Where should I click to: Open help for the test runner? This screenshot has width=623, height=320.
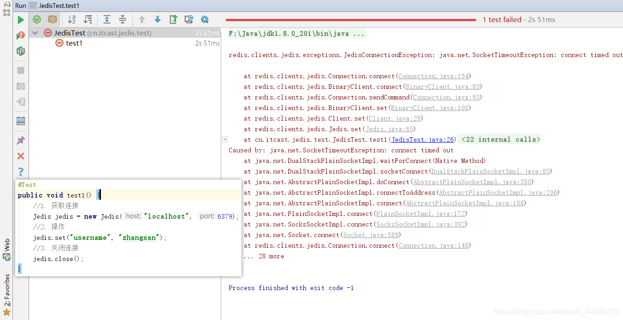[20, 171]
